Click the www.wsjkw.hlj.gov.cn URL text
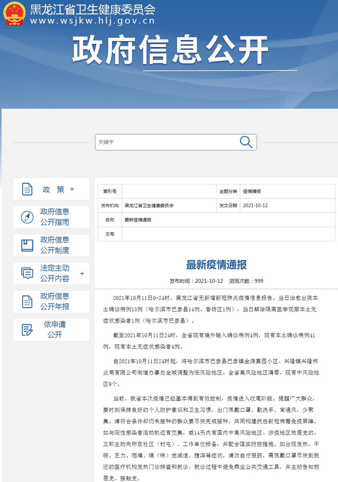This screenshot has height=482, width=338. pos(91,21)
